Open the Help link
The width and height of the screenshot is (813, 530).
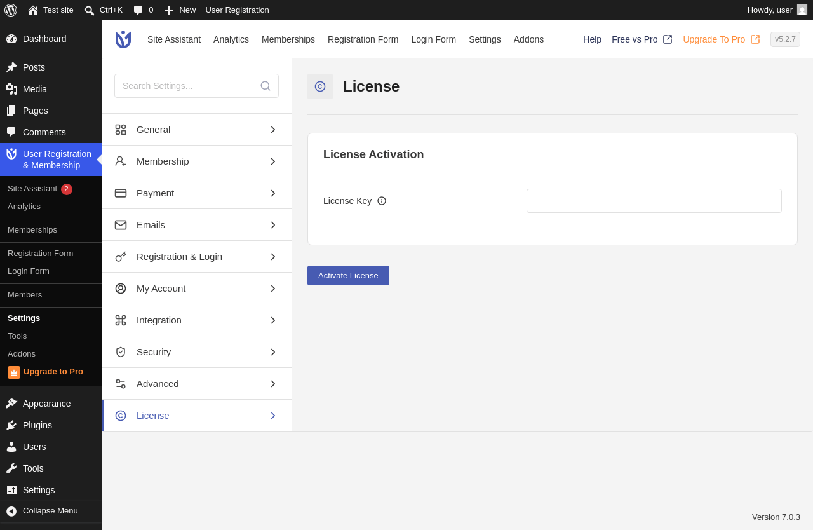592,39
